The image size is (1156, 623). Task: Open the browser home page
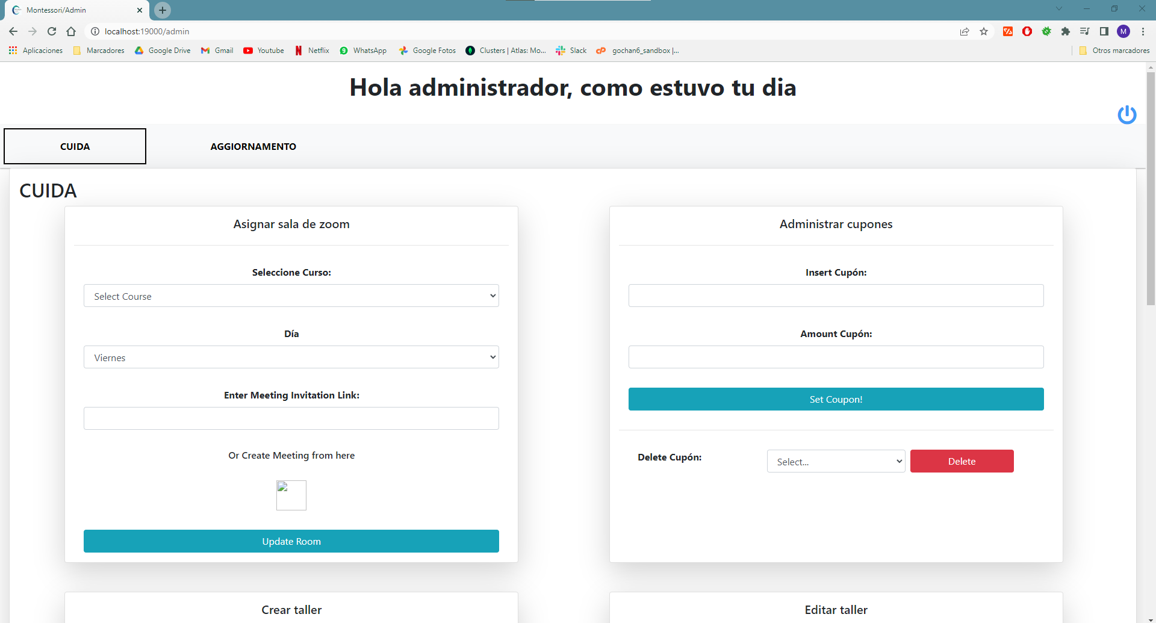click(71, 31)
